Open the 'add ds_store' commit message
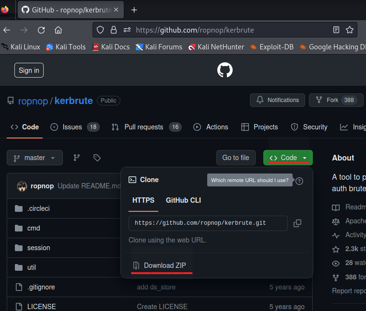Image resolution: width=366 pixels, height=311 pixels. pyautogui.click(x=156, y=287)
